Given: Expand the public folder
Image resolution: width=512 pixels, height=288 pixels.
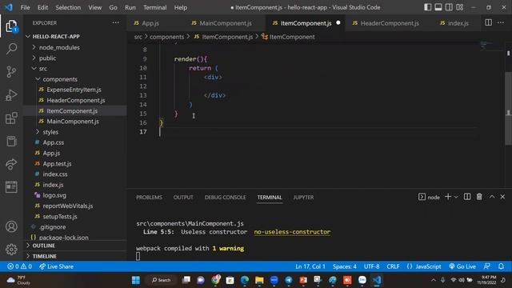Looking at the screenshot, I should [75, 58].
